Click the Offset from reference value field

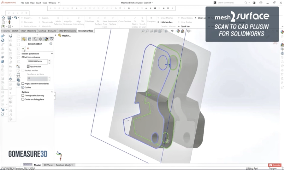click(x=37, y=62)
